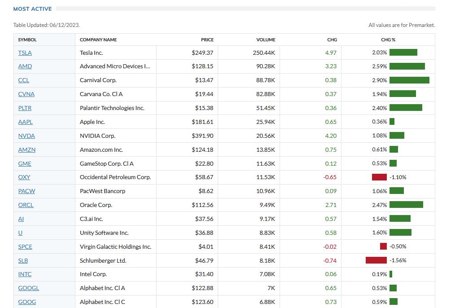The height and width of the screenshot is (308, 464).
Task: Click the SYMBOL column header
Action: 27,40
